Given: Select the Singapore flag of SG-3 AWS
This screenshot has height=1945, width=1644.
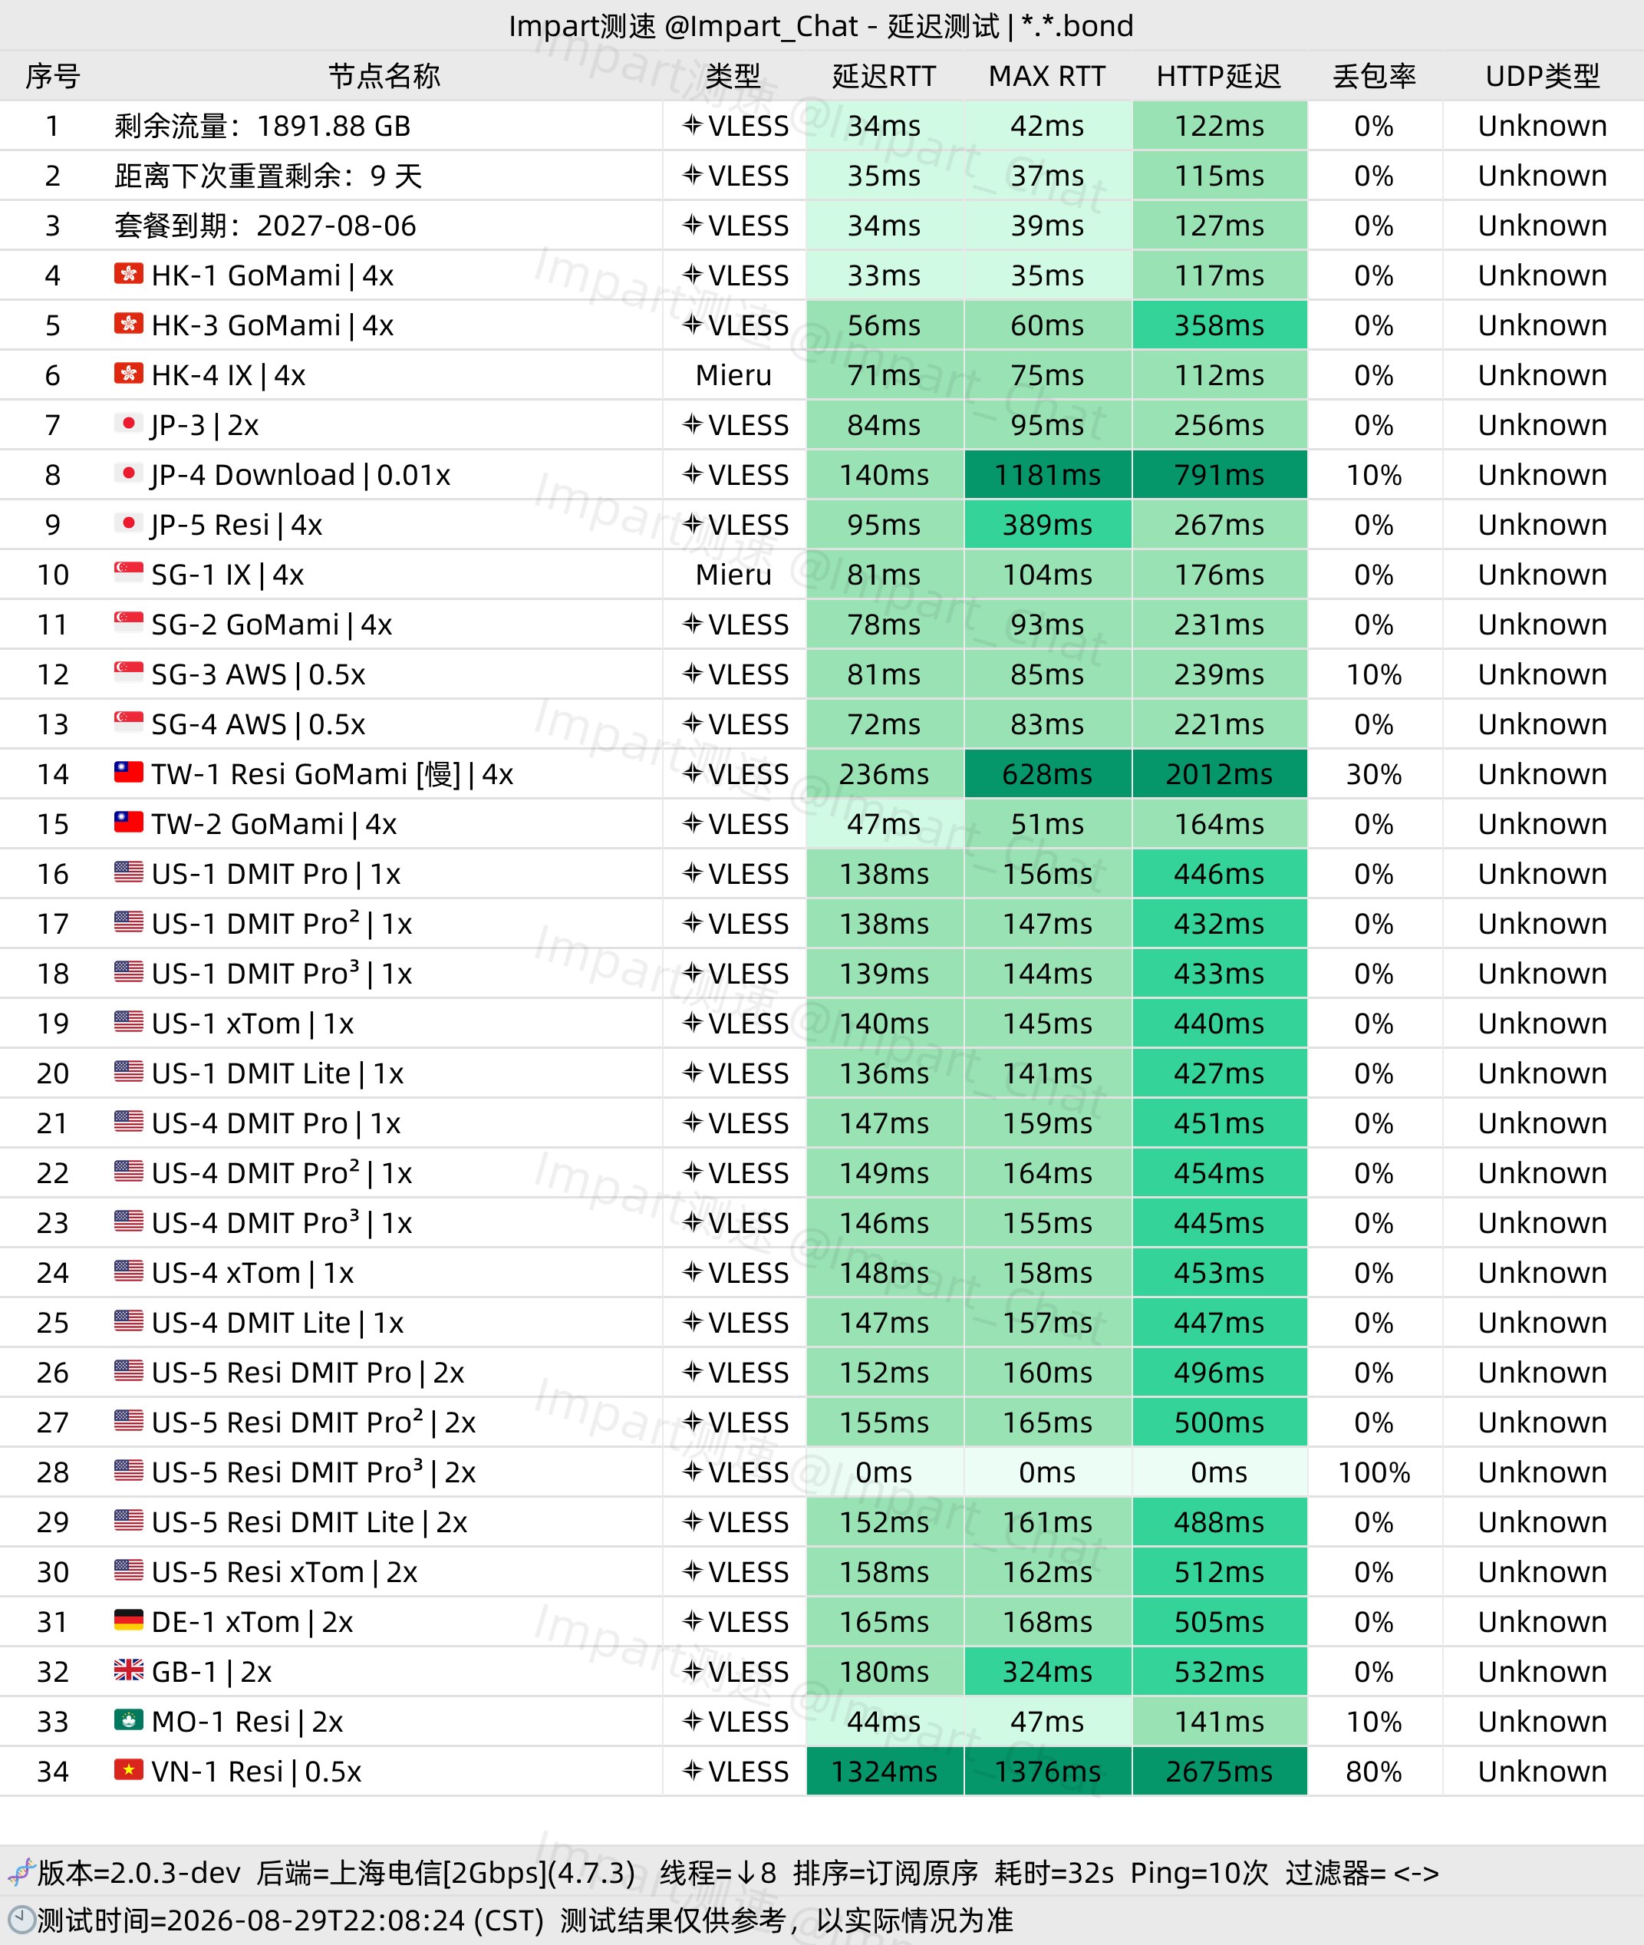Looking at the screenshot, I should point(129,673).
